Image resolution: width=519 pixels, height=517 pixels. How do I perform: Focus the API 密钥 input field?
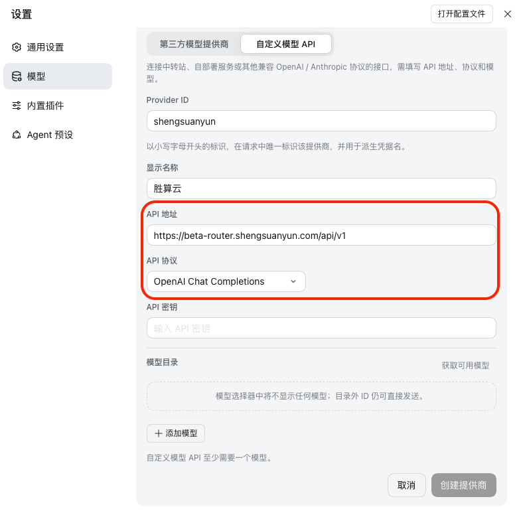[321, 328]
